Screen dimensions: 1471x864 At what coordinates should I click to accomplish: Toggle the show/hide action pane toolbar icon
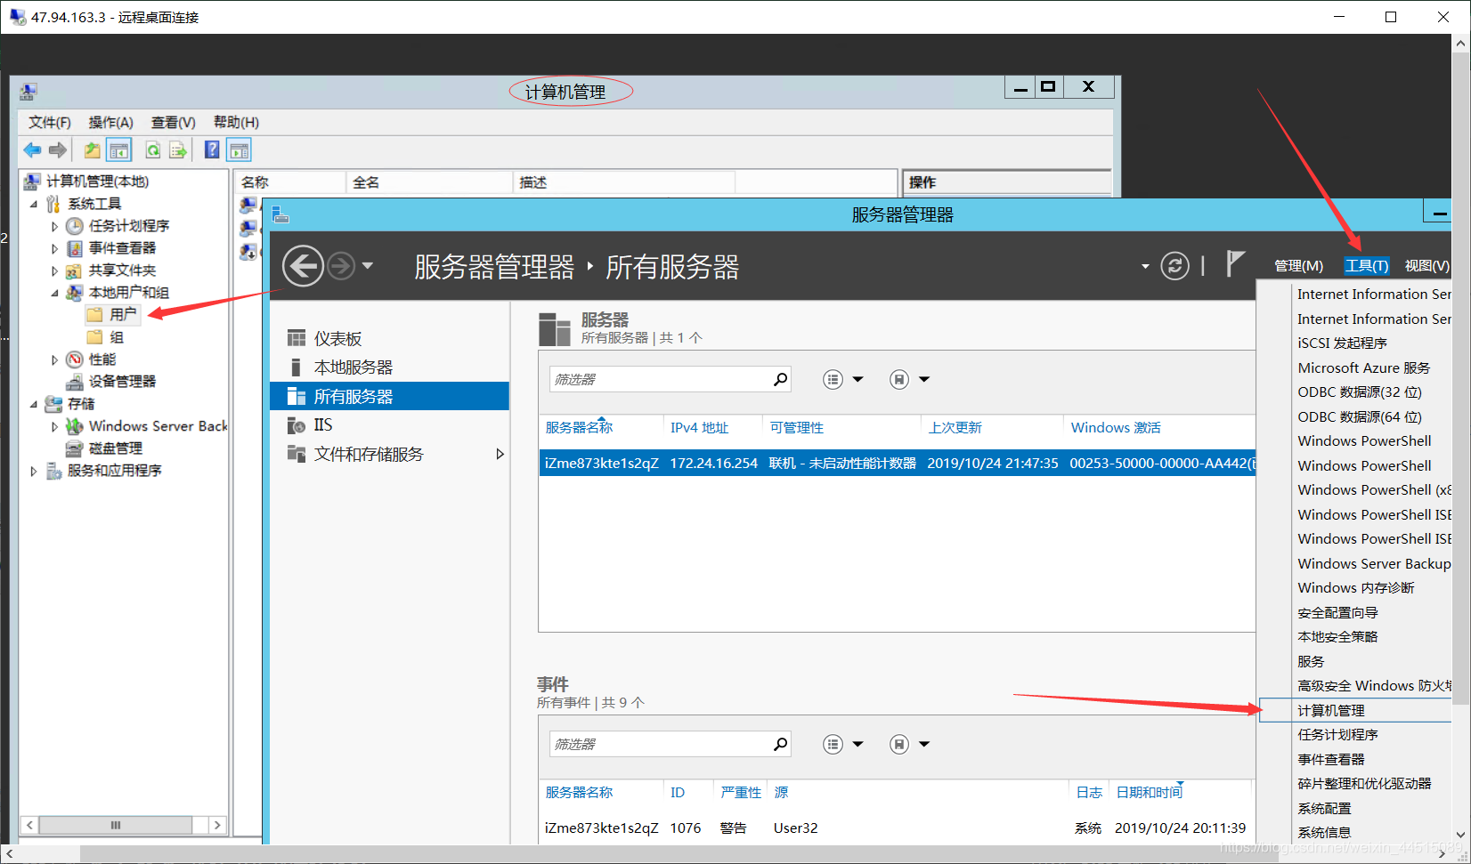[239, 150]
